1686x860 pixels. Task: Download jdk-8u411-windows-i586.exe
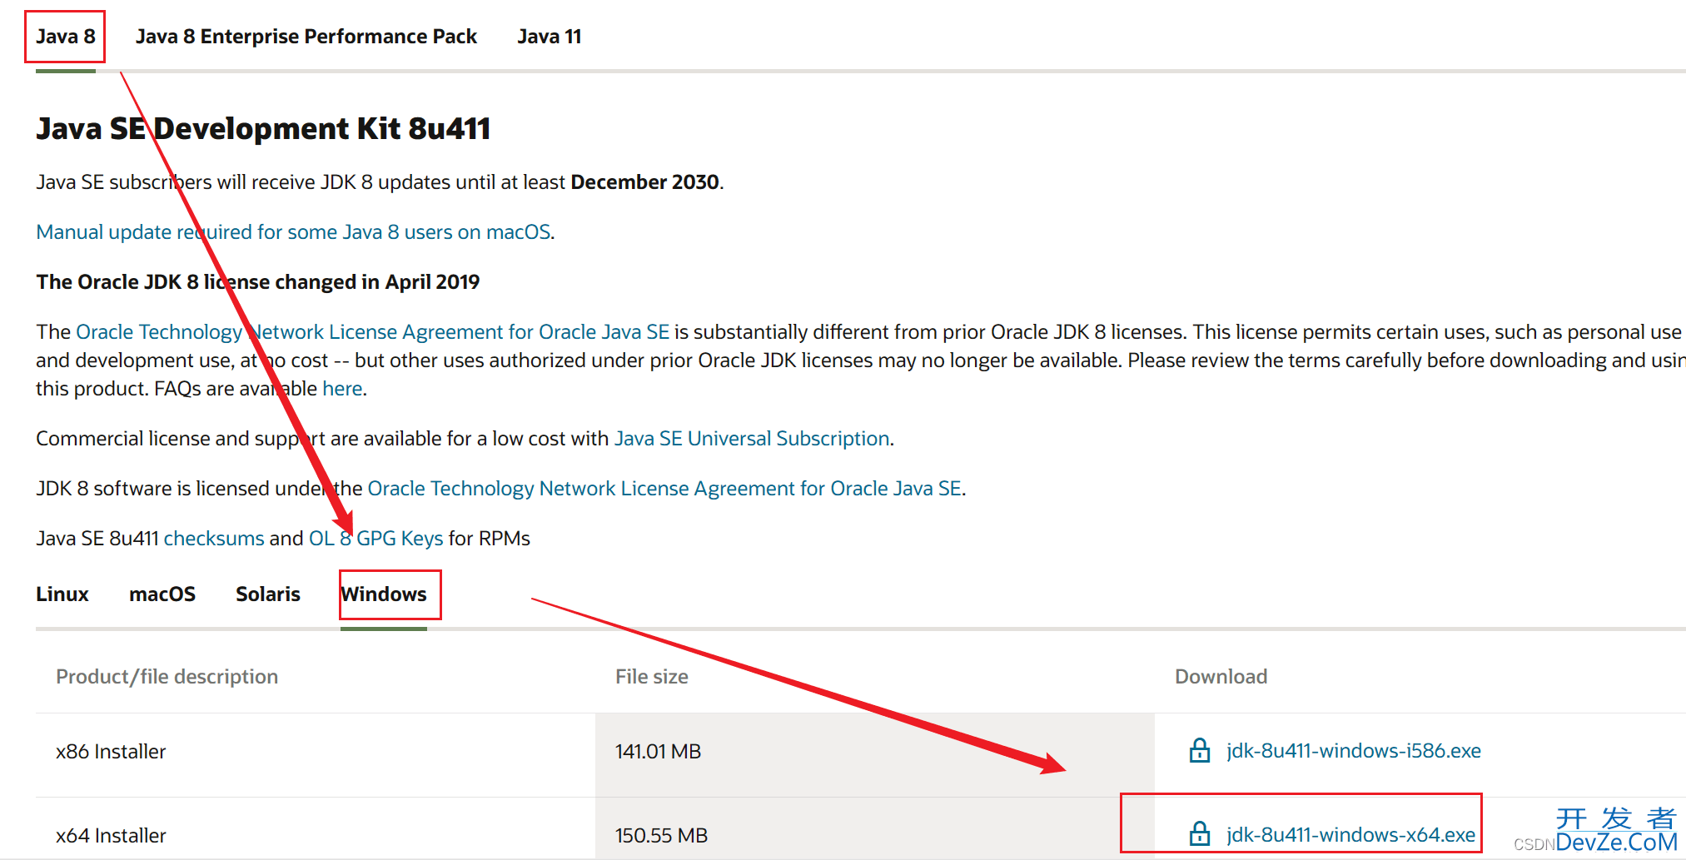(1354, 750)
